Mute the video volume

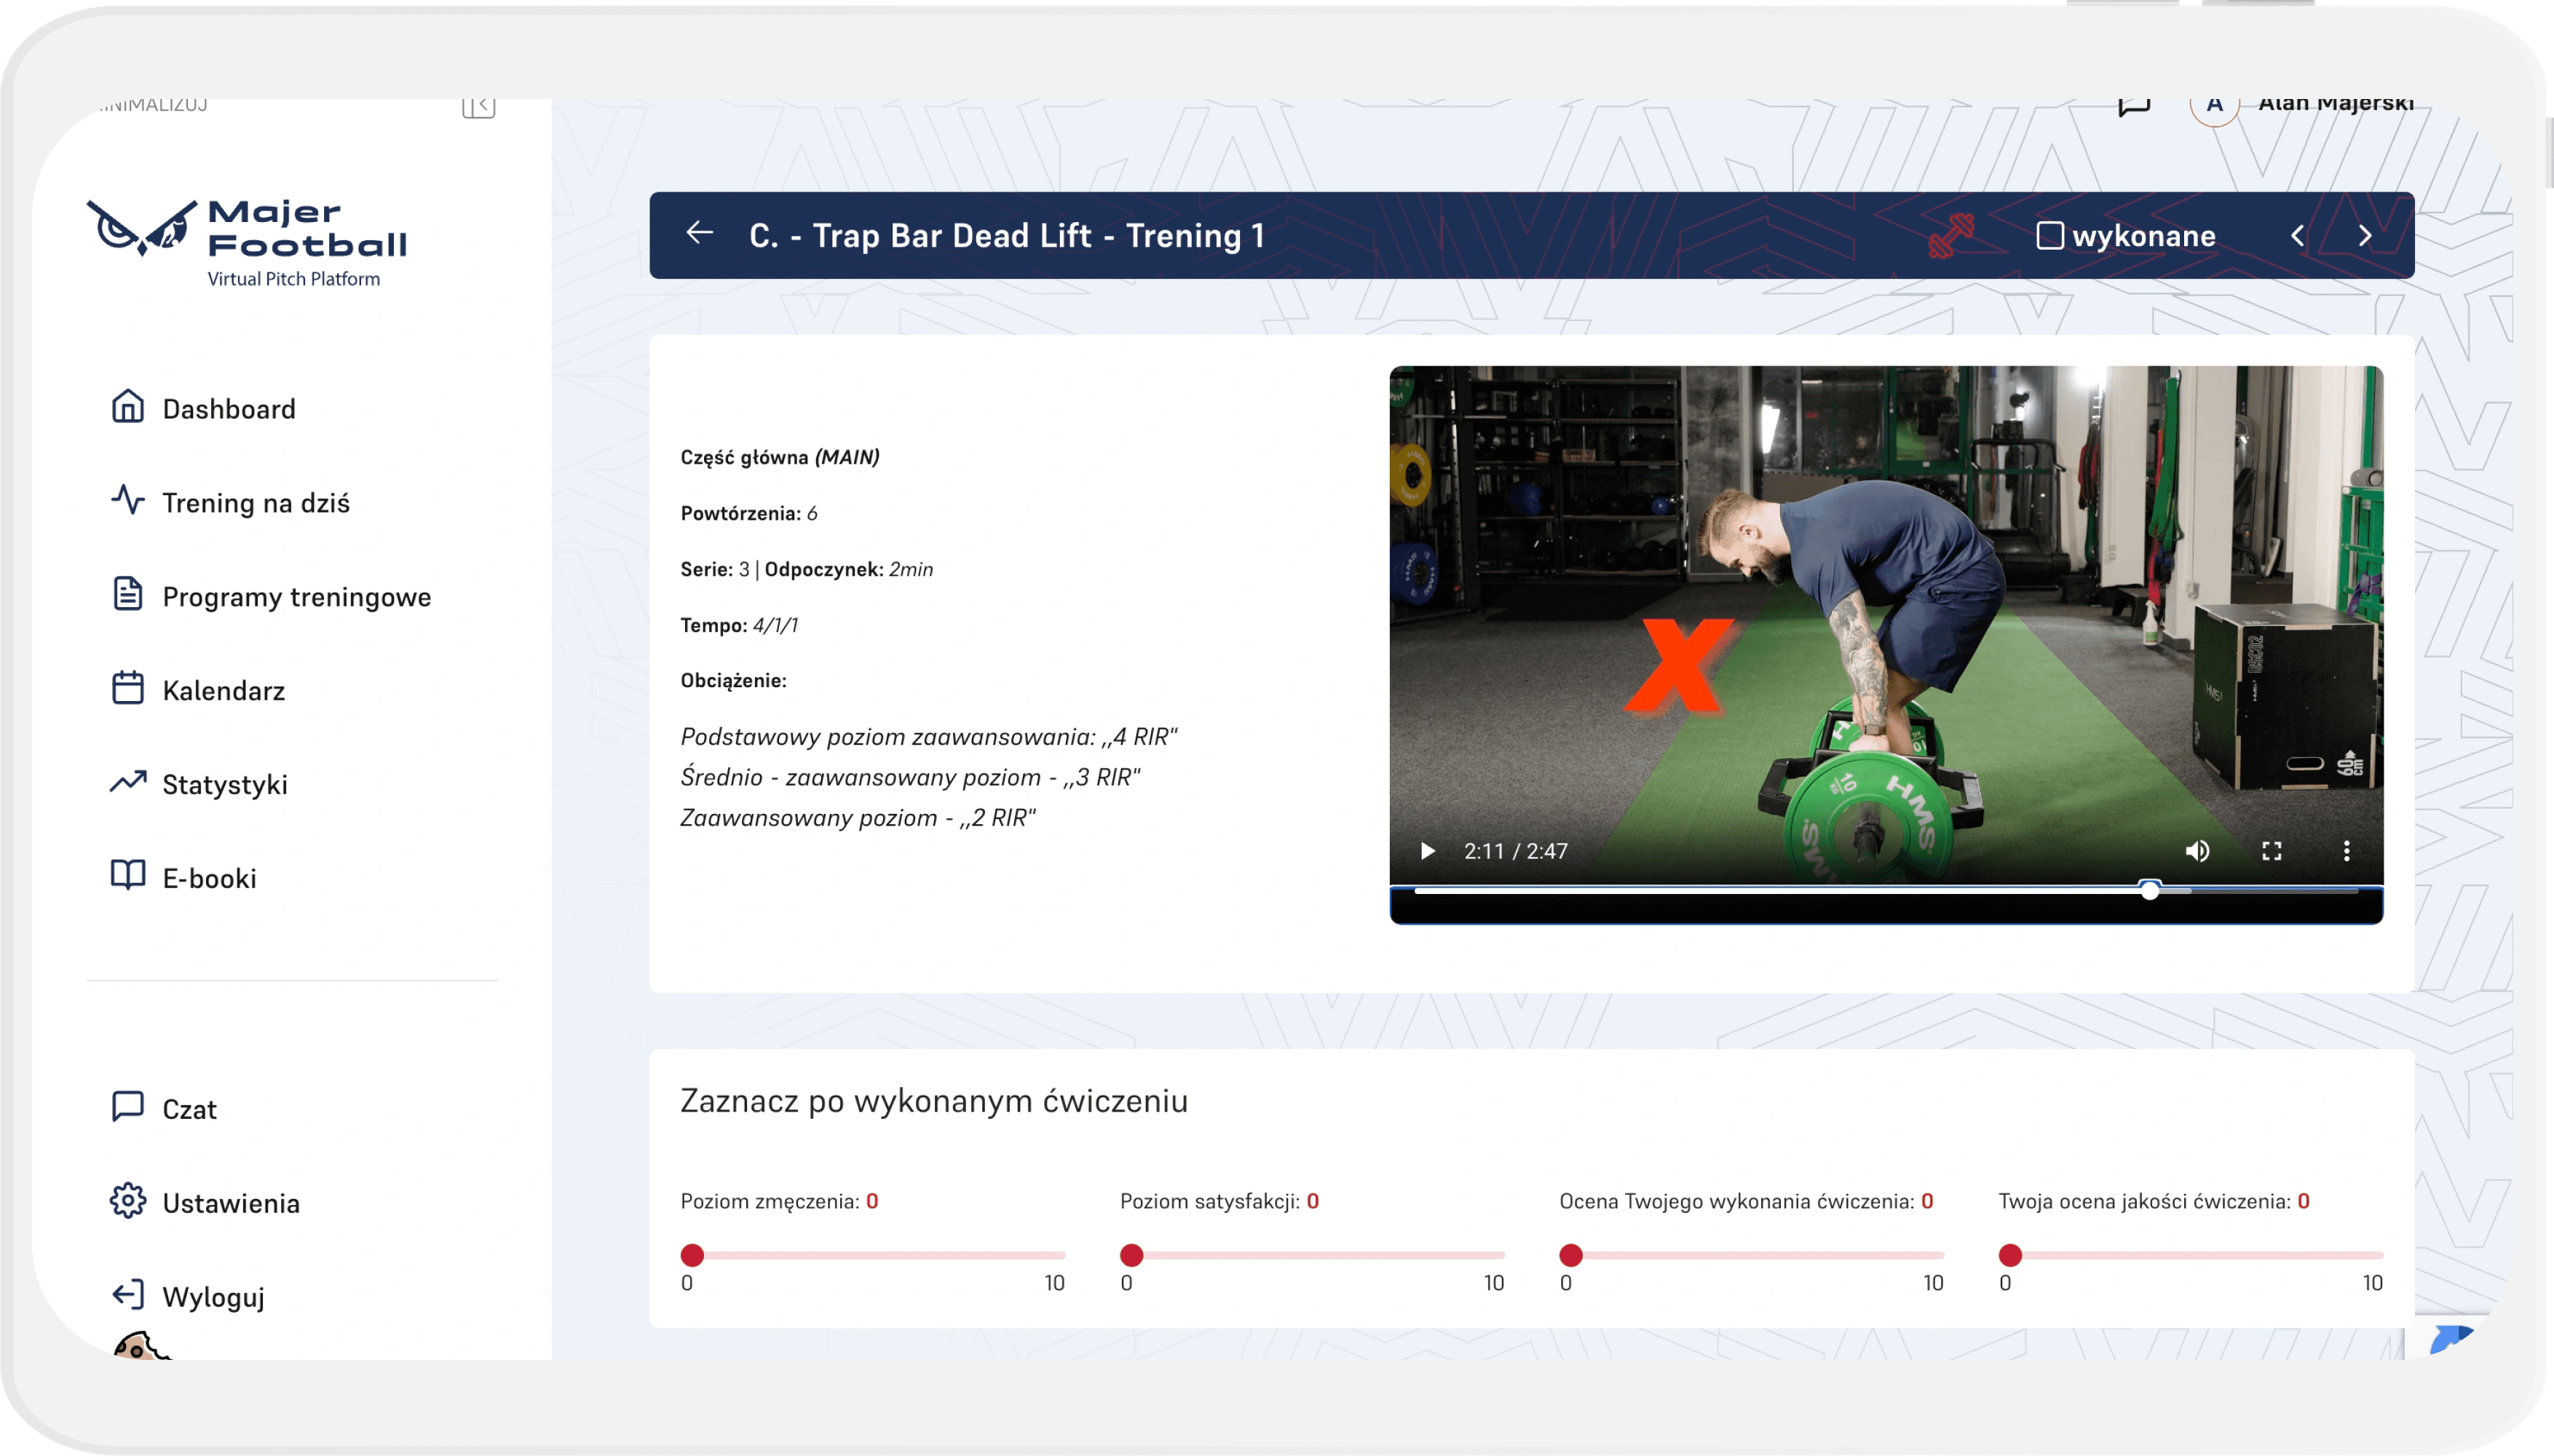pyautogui.click(x=2197, y=851)
